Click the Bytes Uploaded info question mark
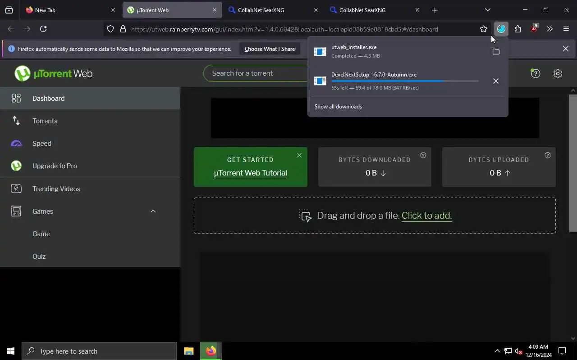 (547, 155)
